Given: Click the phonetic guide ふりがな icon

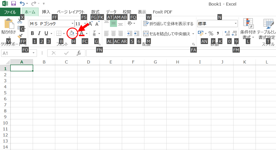Looking at the screenshot, I should pos(94,33).
